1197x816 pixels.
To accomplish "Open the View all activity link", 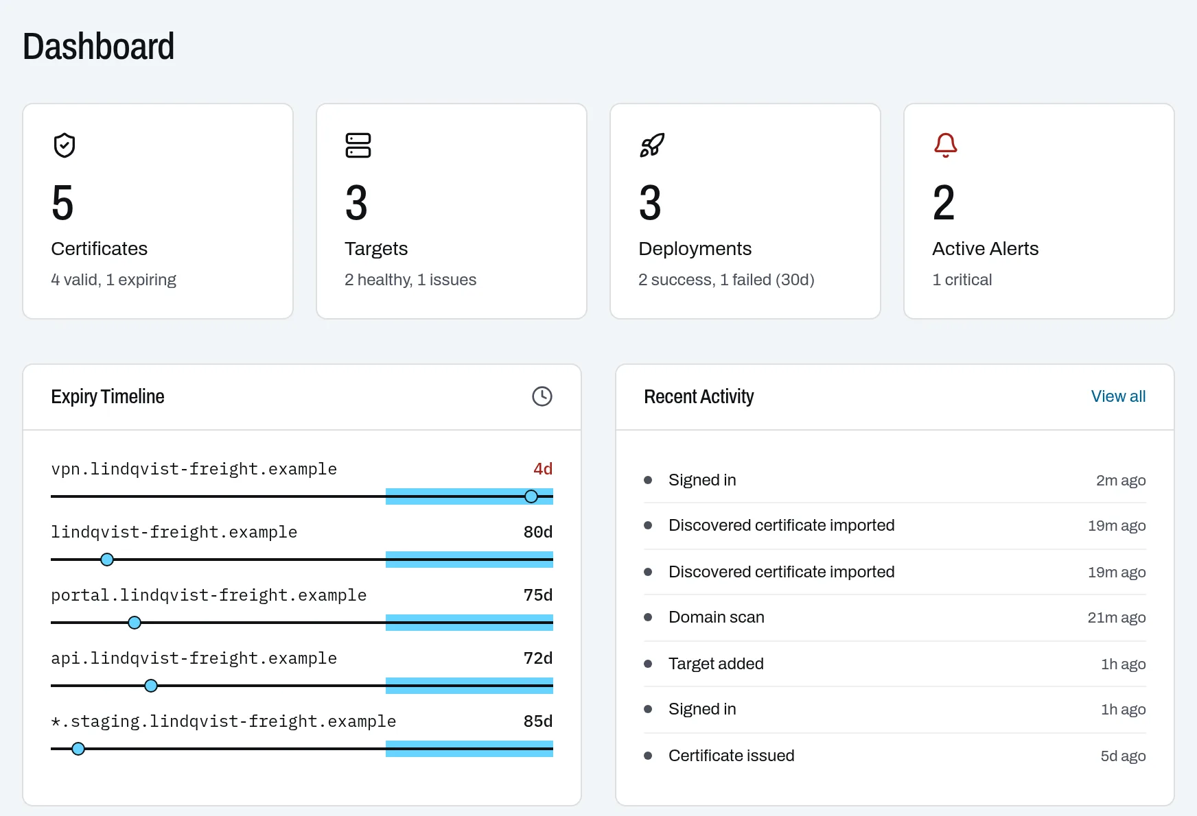I will point(1118,396).
